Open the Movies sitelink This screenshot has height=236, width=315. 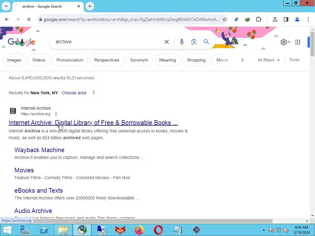coord(24,170)
